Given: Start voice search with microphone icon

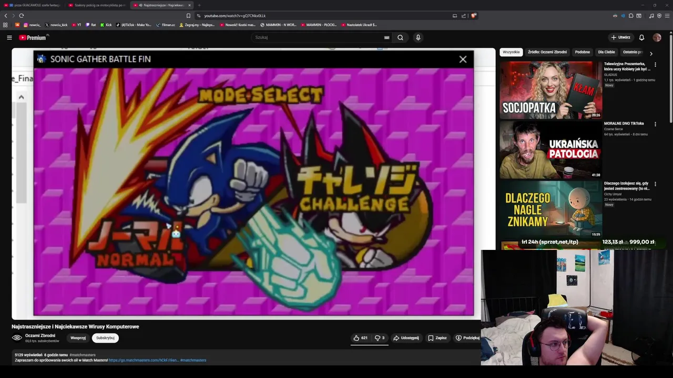Looking at the screenshot, I should tap(418, 37).
